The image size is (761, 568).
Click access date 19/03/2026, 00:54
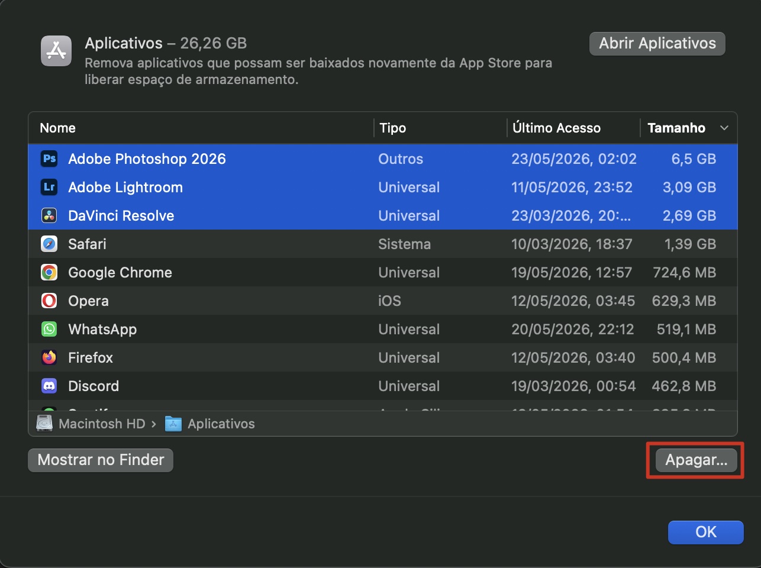click(573, 386)
